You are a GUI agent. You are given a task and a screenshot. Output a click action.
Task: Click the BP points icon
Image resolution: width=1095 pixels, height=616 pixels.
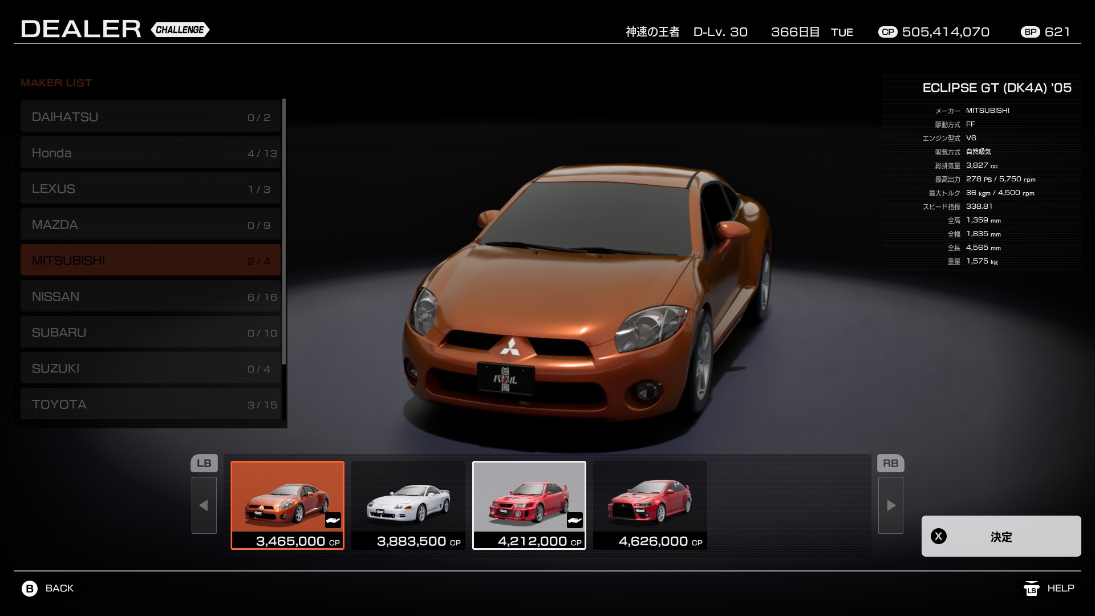coord(1030,32)
